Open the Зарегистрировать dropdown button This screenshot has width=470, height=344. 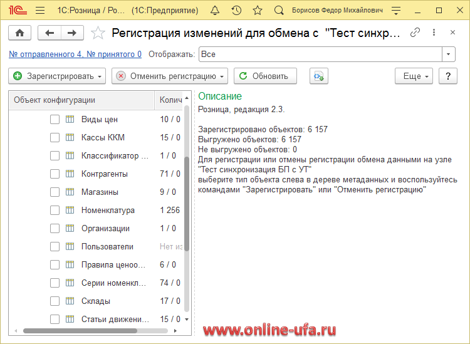point(57,76)
